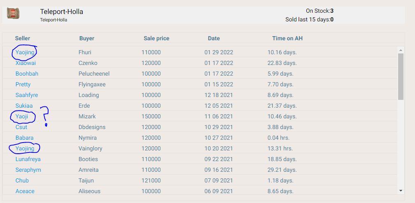
Task: Open the circled Yaoji seller link
Action: click(x=21, y=116)
